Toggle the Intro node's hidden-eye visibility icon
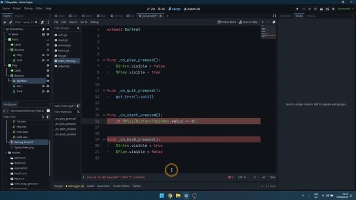 coord(48,39)
